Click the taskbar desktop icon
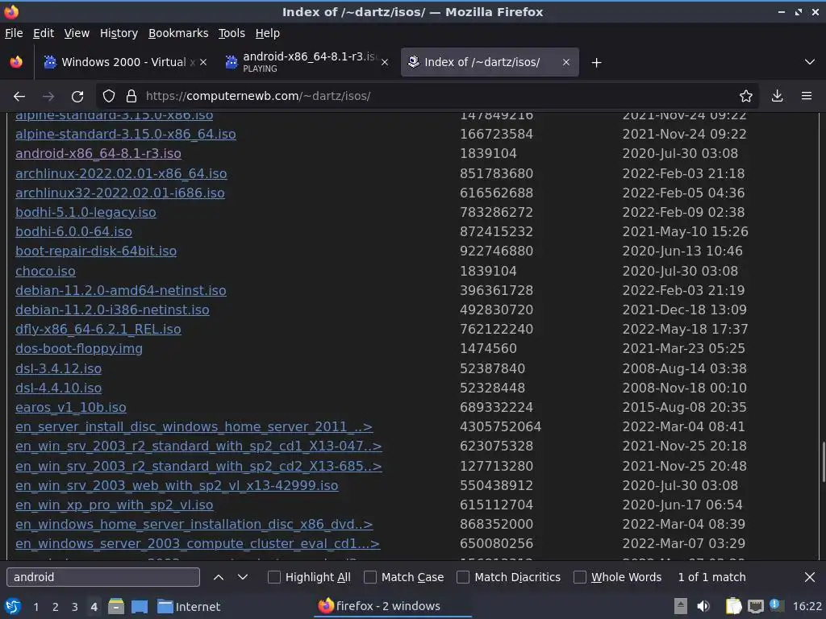Viewport: 826px width, 619px height. coord(140,607)
